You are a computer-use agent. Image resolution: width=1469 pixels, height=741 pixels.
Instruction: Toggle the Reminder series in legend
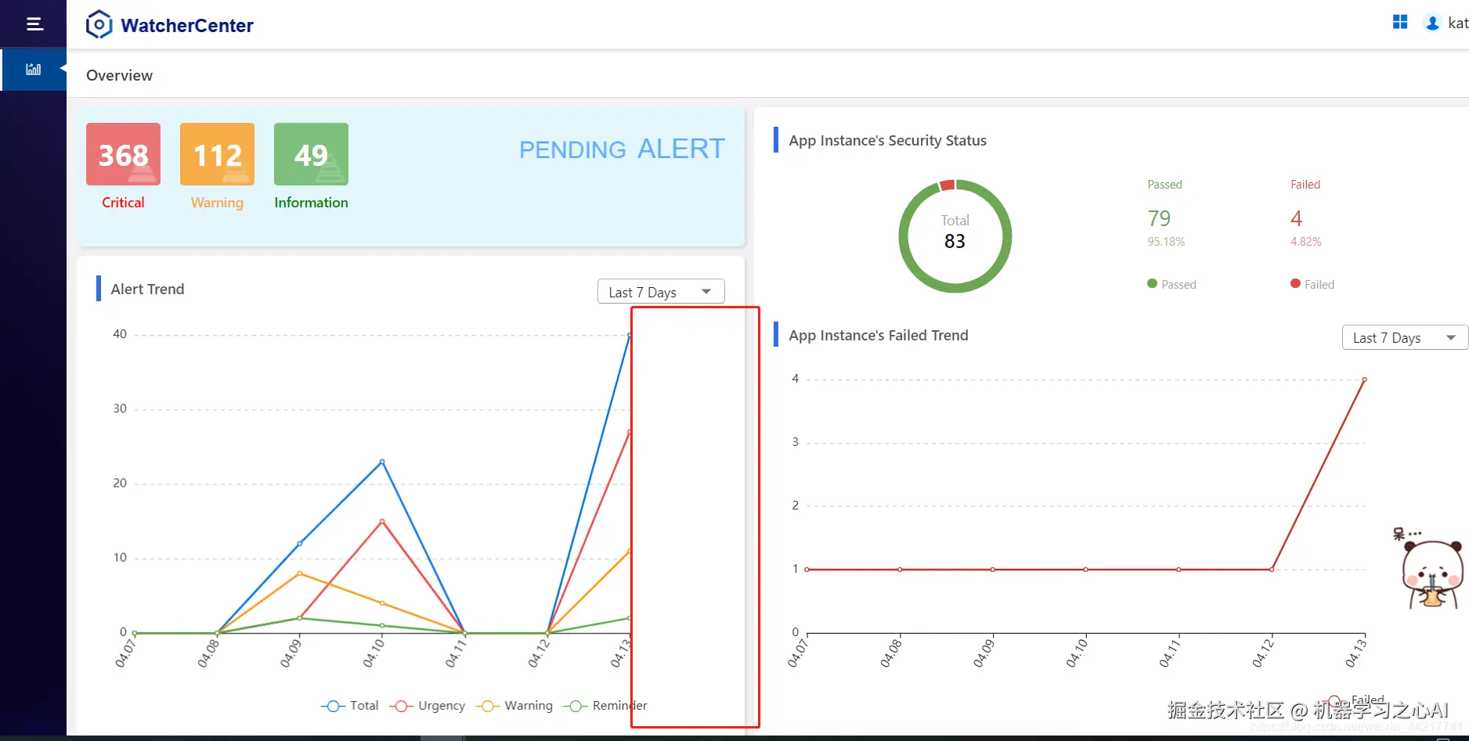pos(605,706)
